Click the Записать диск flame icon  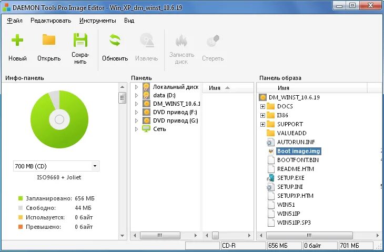tap(181, 41)
